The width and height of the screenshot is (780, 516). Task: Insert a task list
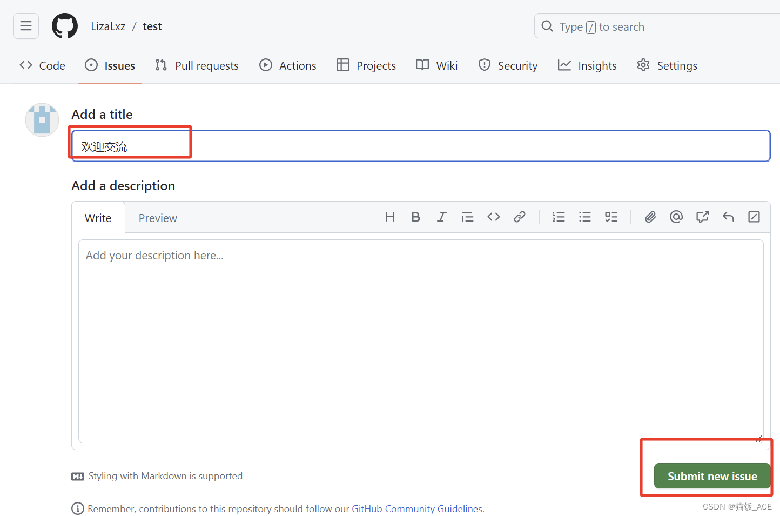611,217
